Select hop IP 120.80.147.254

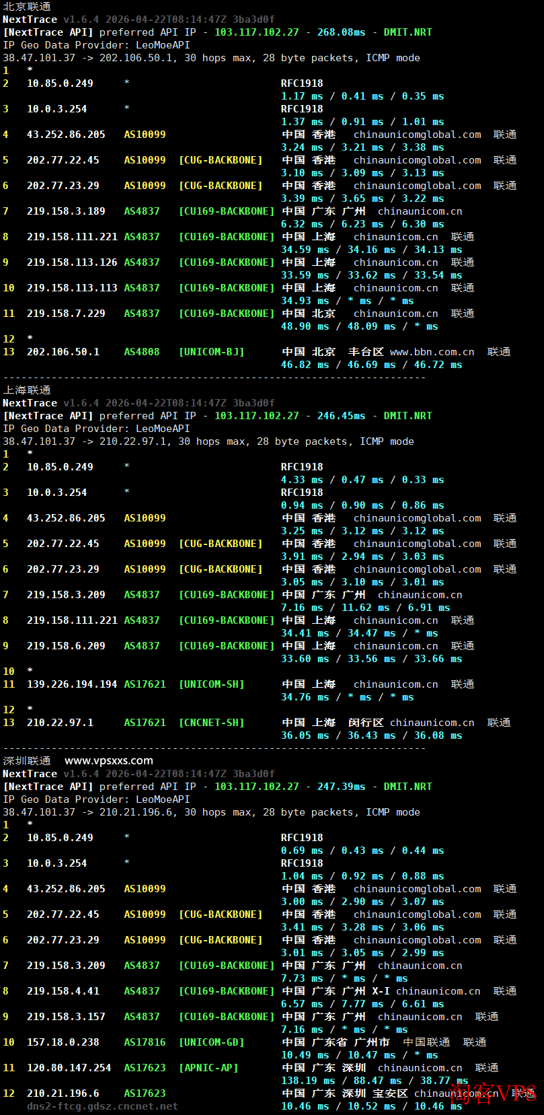69,1068
